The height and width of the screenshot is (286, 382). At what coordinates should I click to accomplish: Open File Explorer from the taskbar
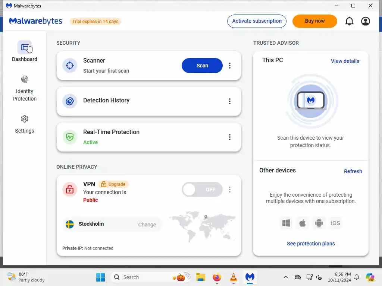pos(200,277)
